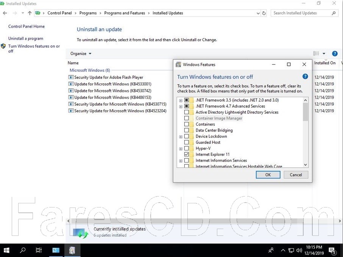Open network status in system tray

coord(291,251)
